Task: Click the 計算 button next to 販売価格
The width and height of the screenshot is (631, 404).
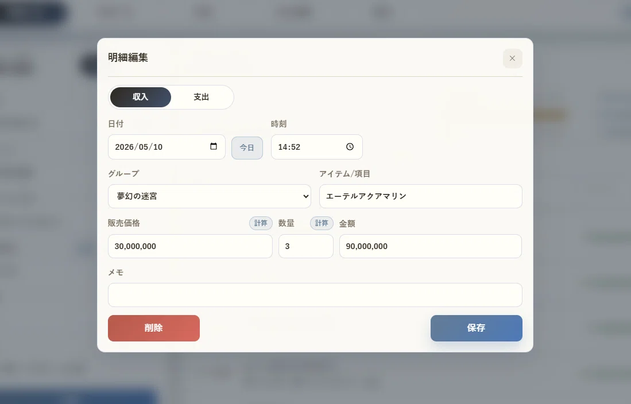Action: 261,223
